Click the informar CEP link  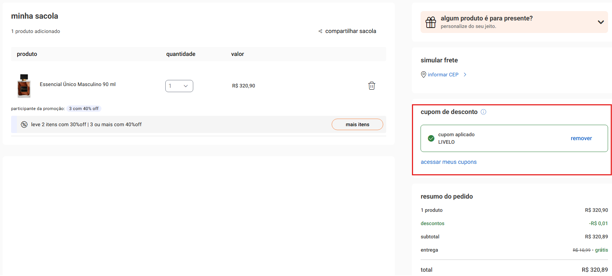(x=443, y=75)
